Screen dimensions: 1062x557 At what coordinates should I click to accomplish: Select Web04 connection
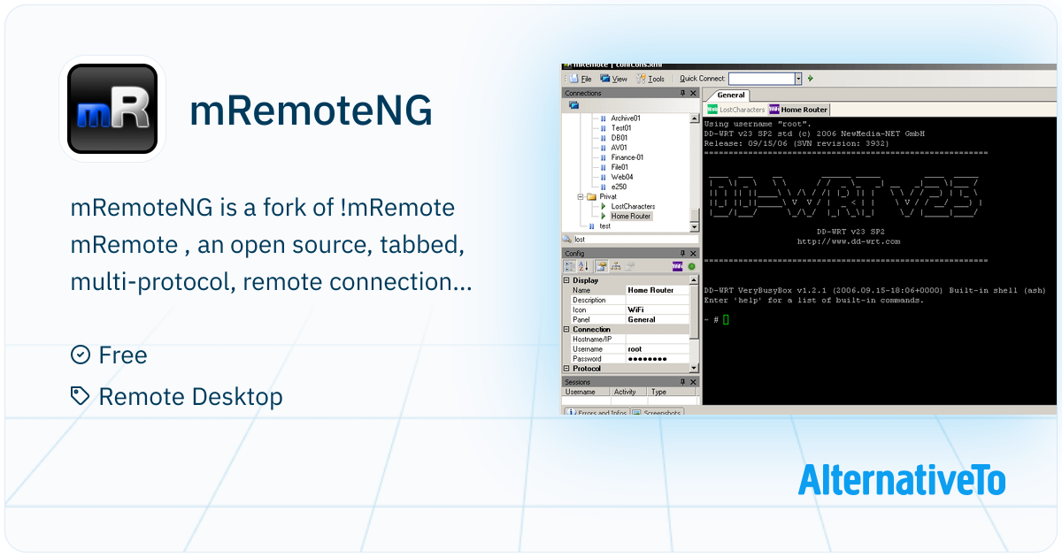[622, 177]
